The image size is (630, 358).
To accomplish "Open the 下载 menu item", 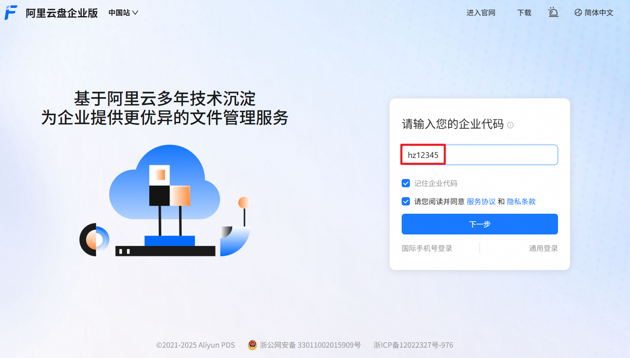I will pyautogui.click(x=524, y=13).
